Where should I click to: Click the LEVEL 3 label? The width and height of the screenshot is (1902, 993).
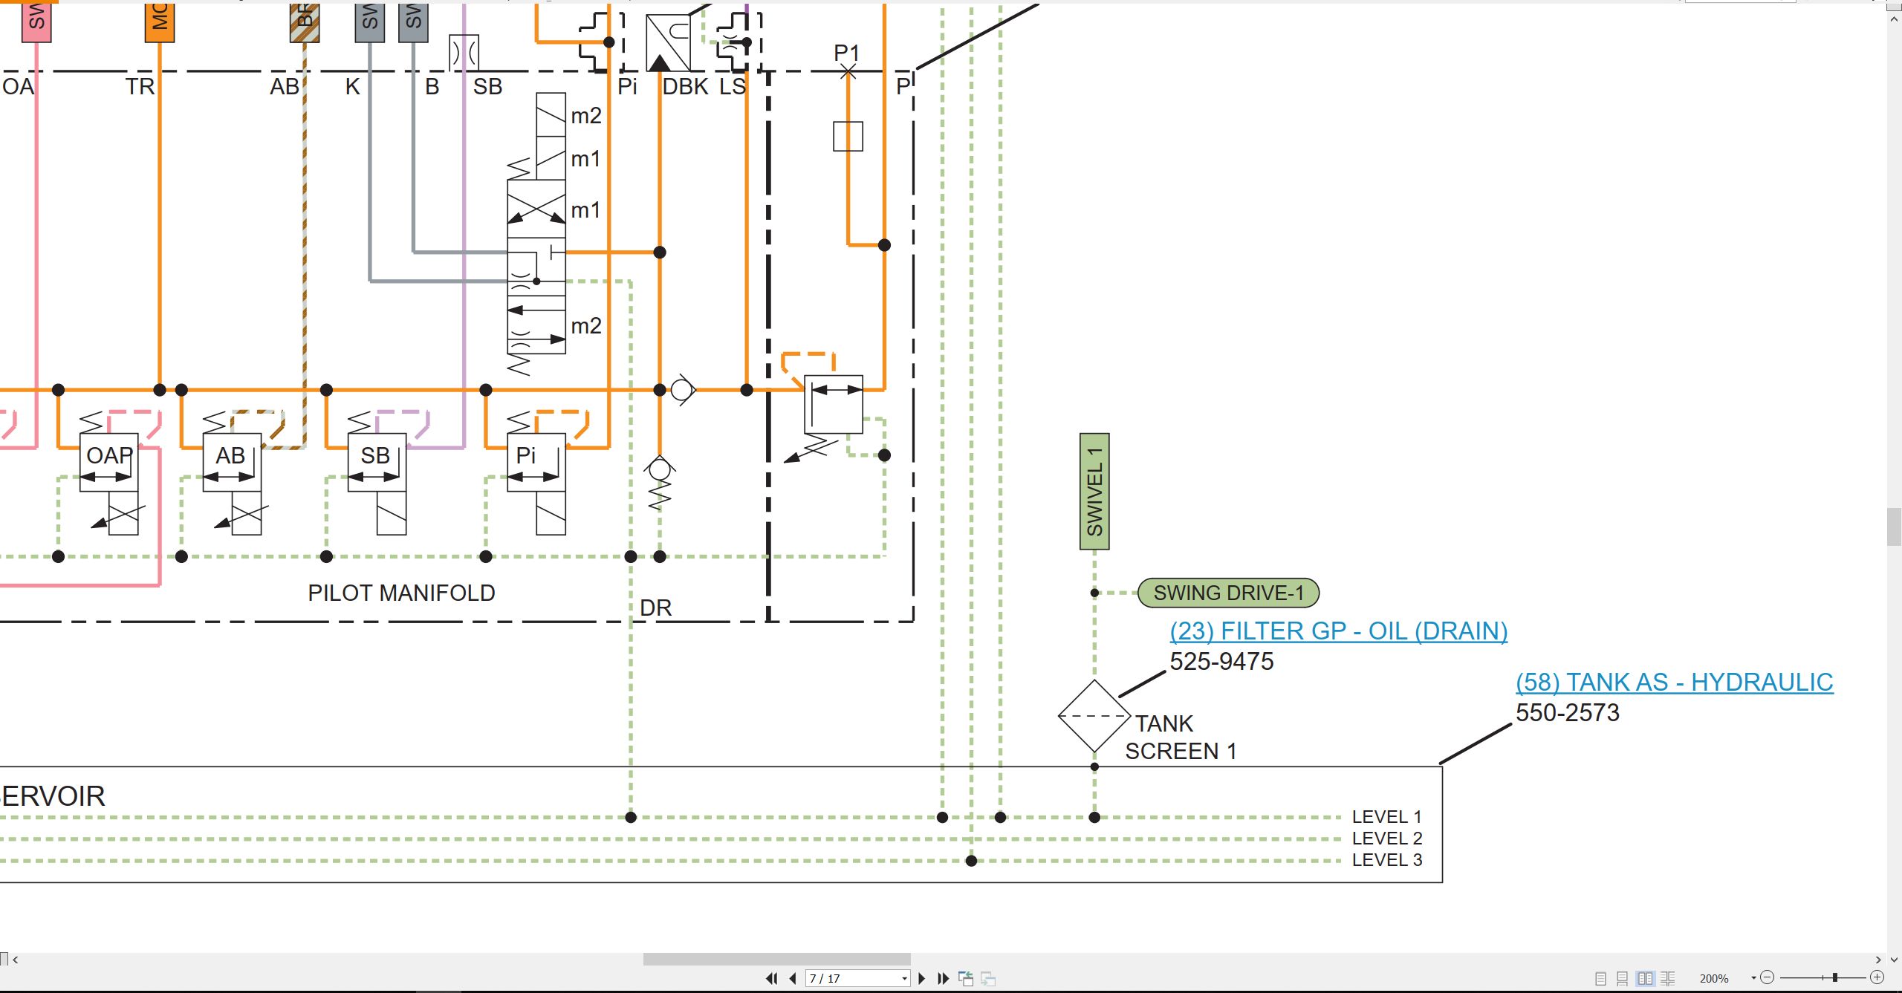(1386, 860)
